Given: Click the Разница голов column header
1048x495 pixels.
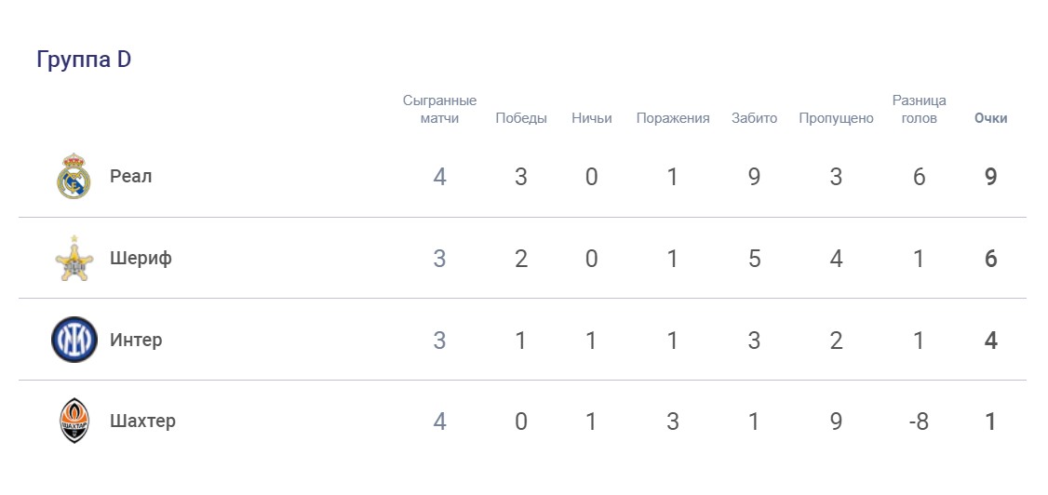Looking at the screenshot, I should (919, 109).
